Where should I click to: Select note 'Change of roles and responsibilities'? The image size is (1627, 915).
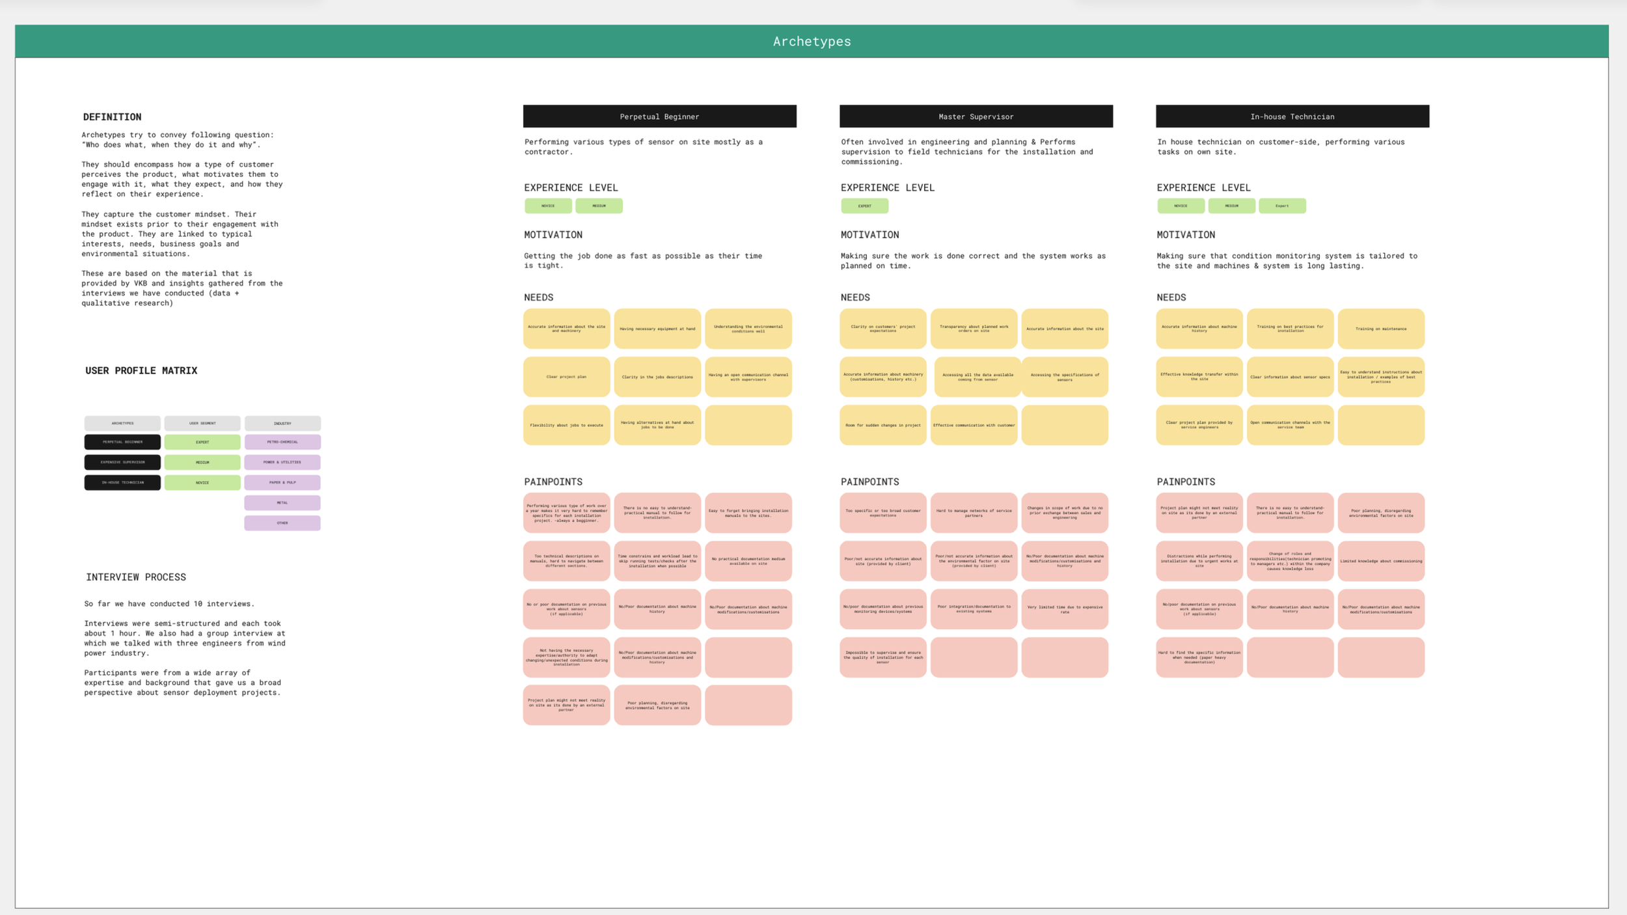tap(1290, 561)
